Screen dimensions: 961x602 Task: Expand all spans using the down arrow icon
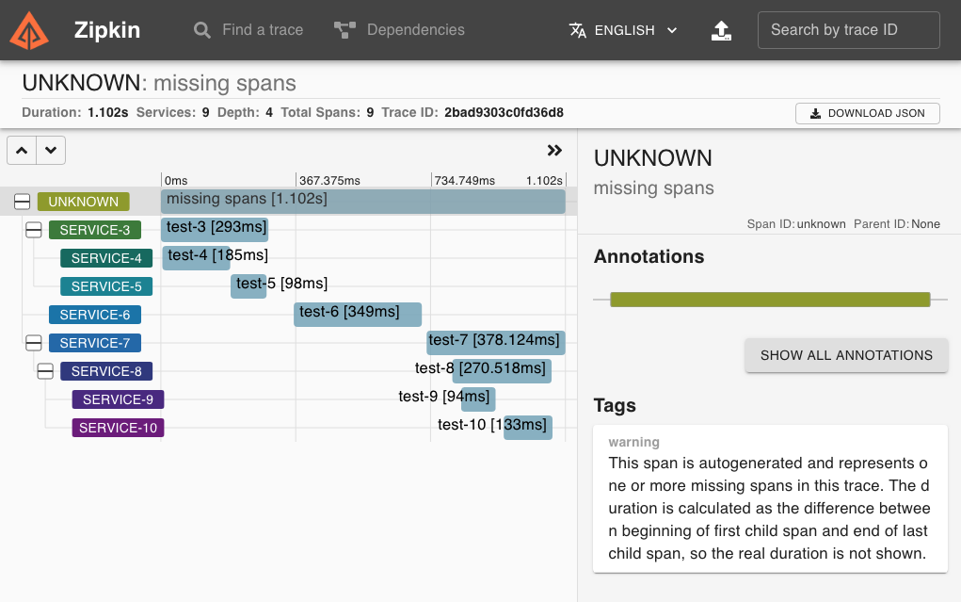[51, 150]
